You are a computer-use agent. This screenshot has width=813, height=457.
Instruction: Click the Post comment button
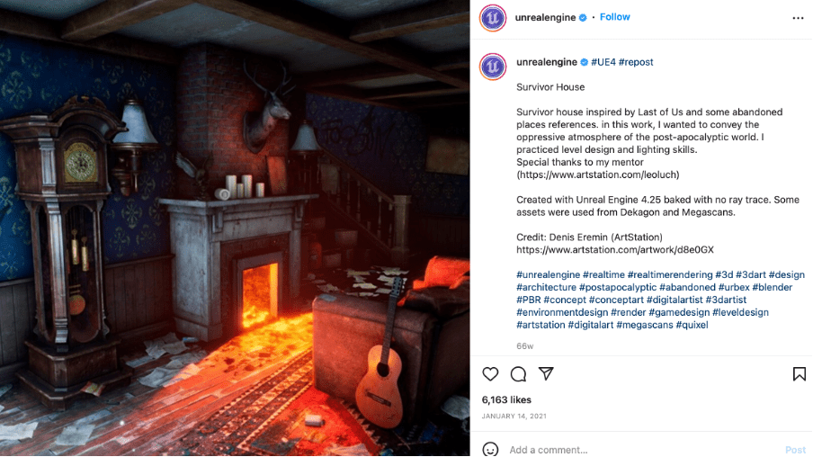[x=795, y=450]
